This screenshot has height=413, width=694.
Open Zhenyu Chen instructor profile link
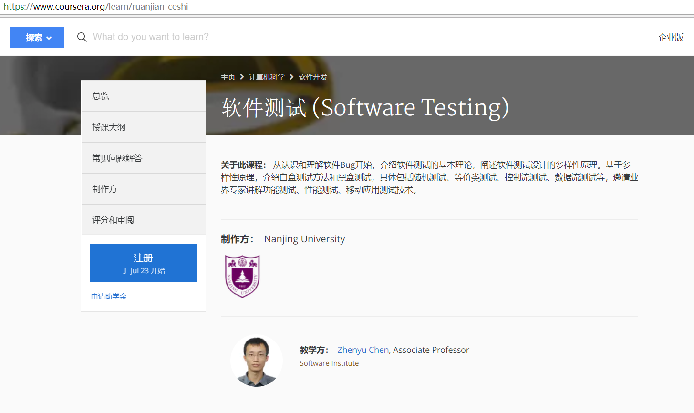click(x=363, y=350)
